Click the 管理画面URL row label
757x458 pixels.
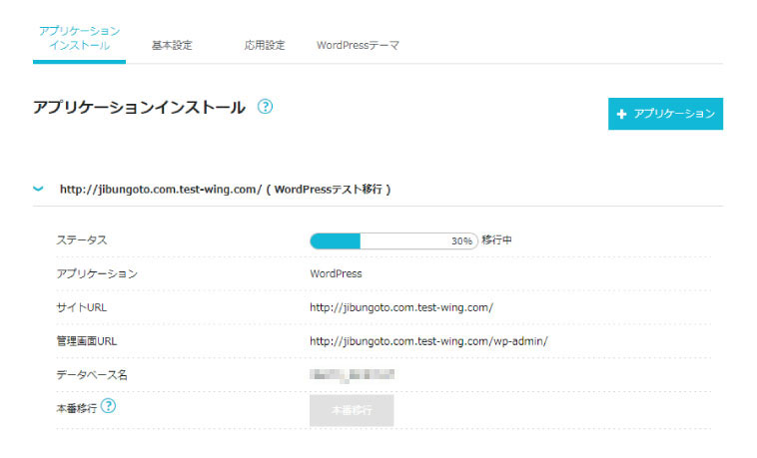[x=88, y=341]
